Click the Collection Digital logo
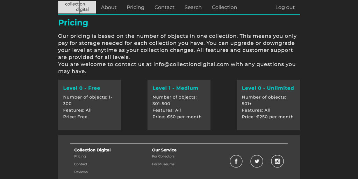This screenshot has height=179, width=358. pos(77,7)
